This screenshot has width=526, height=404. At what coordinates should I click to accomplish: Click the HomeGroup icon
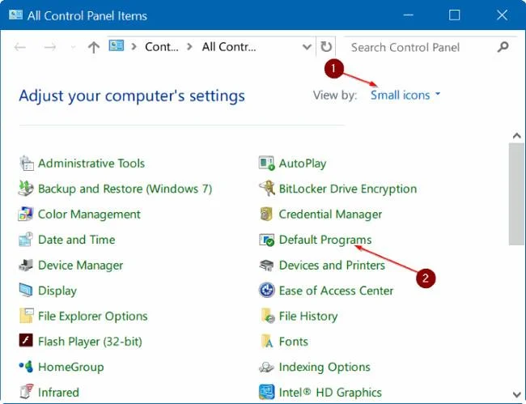point(26,367)
